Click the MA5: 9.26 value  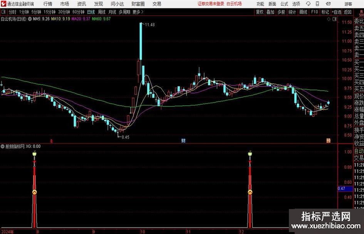coord(41,19)
